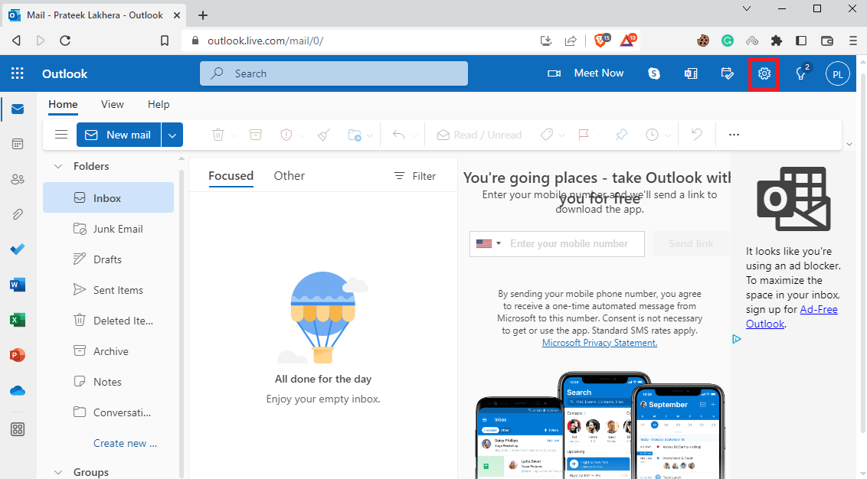Click the Create new folder link
The width and height of the screenshot is (867, 479).
pyautogui.click(x=125, y=443)
